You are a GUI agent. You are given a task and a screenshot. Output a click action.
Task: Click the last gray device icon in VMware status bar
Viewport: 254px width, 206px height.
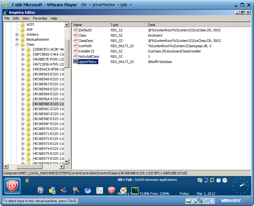pyautogui.click(x=212, y=201)
